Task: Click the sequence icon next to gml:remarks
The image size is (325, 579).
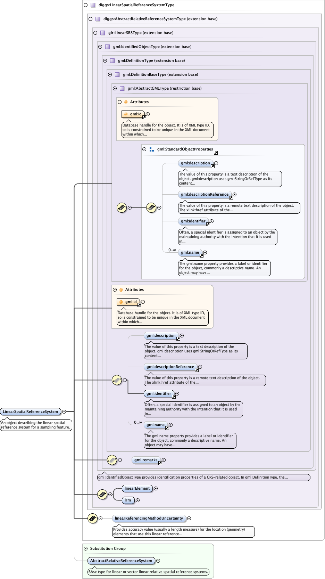Action: point(112,460)
